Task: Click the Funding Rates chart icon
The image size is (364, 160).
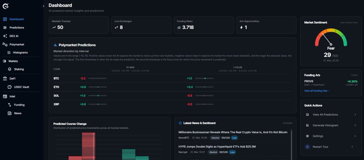Action: coord(179,27)
